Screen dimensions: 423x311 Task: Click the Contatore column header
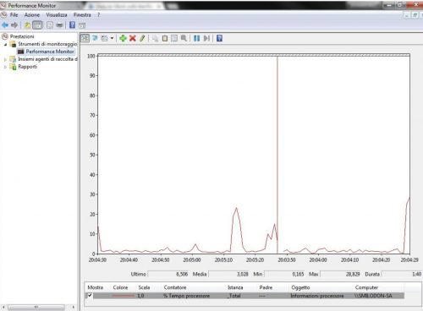tap(175, 287)
